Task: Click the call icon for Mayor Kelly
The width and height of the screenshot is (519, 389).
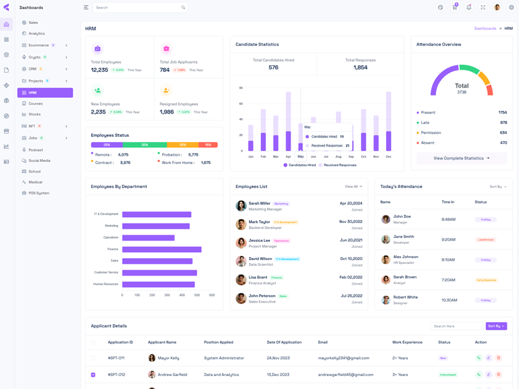Action: click(x=479, y=358)
